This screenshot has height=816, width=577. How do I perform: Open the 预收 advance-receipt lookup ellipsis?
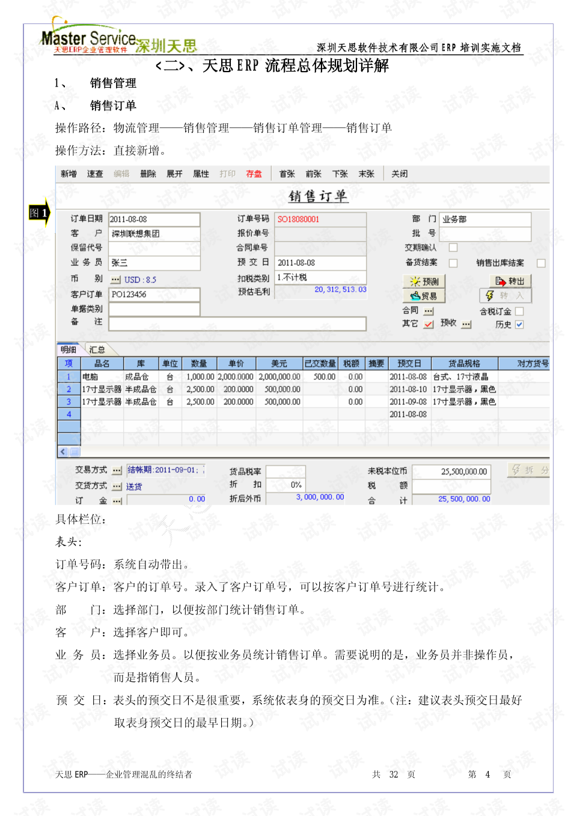pyautogui.click(x=466, y=323)
